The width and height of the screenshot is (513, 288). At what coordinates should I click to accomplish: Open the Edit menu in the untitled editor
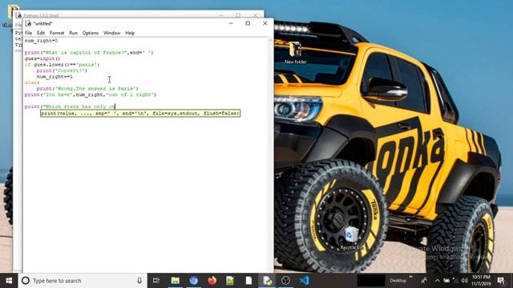click(x=41, y=33)
